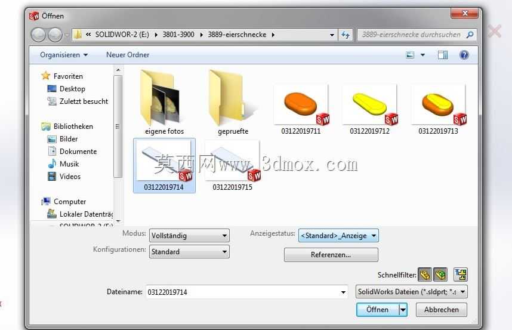Change the view via the view icon
Image resolution: width=512 pixels, height=330 pixels.
point(410,55)
